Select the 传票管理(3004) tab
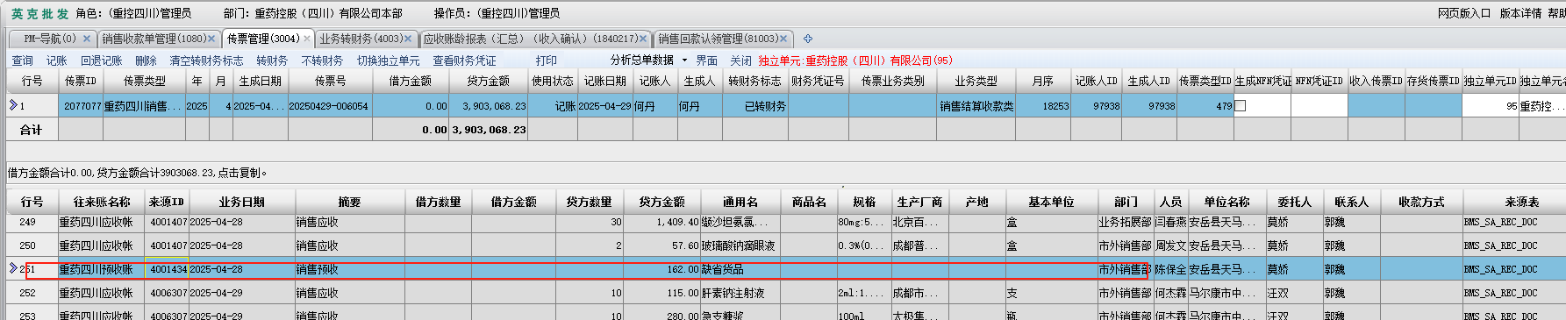 (x=263, y=39)
